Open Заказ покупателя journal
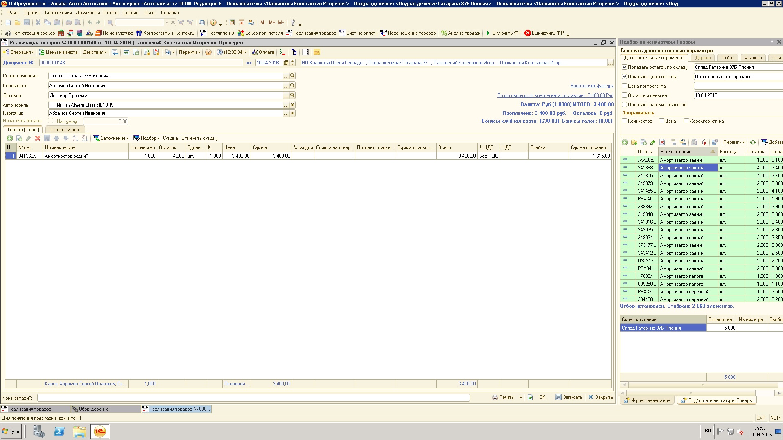The height and width of the screenshot is (440, 783). (260, 33)
